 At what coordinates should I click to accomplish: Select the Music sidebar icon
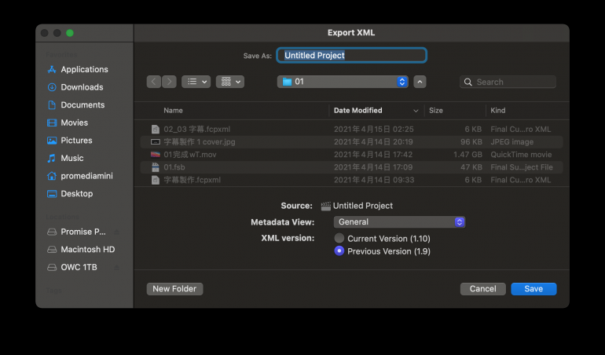click(x=52, y=158)
